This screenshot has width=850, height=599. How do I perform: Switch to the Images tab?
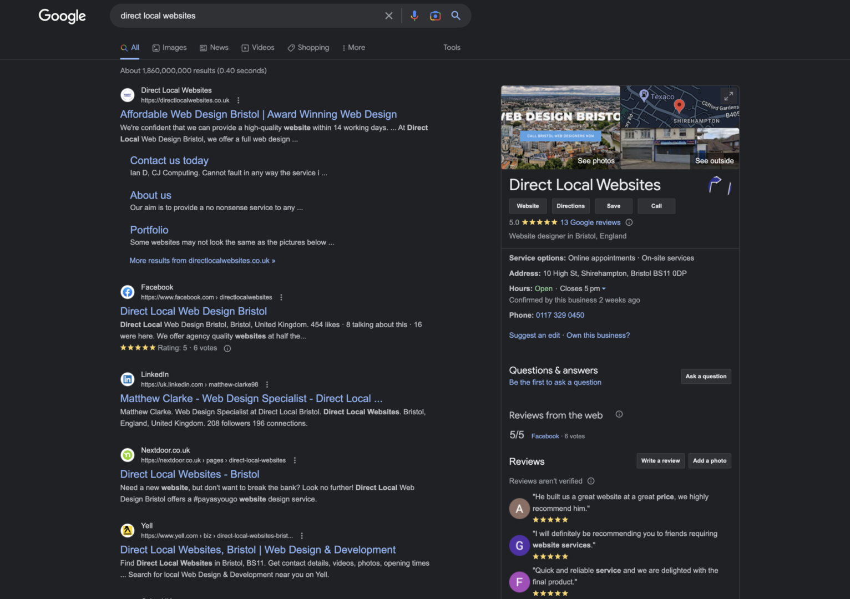(169, 48)
